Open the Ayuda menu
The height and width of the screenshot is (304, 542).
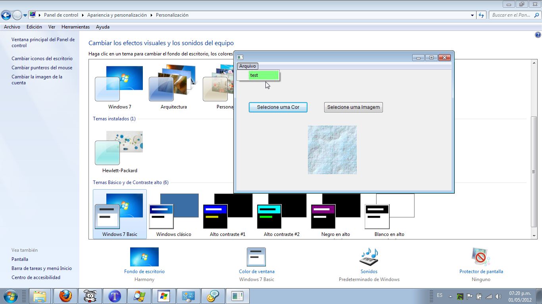tap(103, 27)
